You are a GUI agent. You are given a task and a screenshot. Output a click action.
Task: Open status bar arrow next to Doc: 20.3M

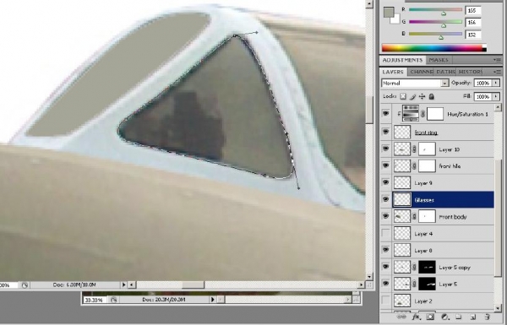point(212,300)
